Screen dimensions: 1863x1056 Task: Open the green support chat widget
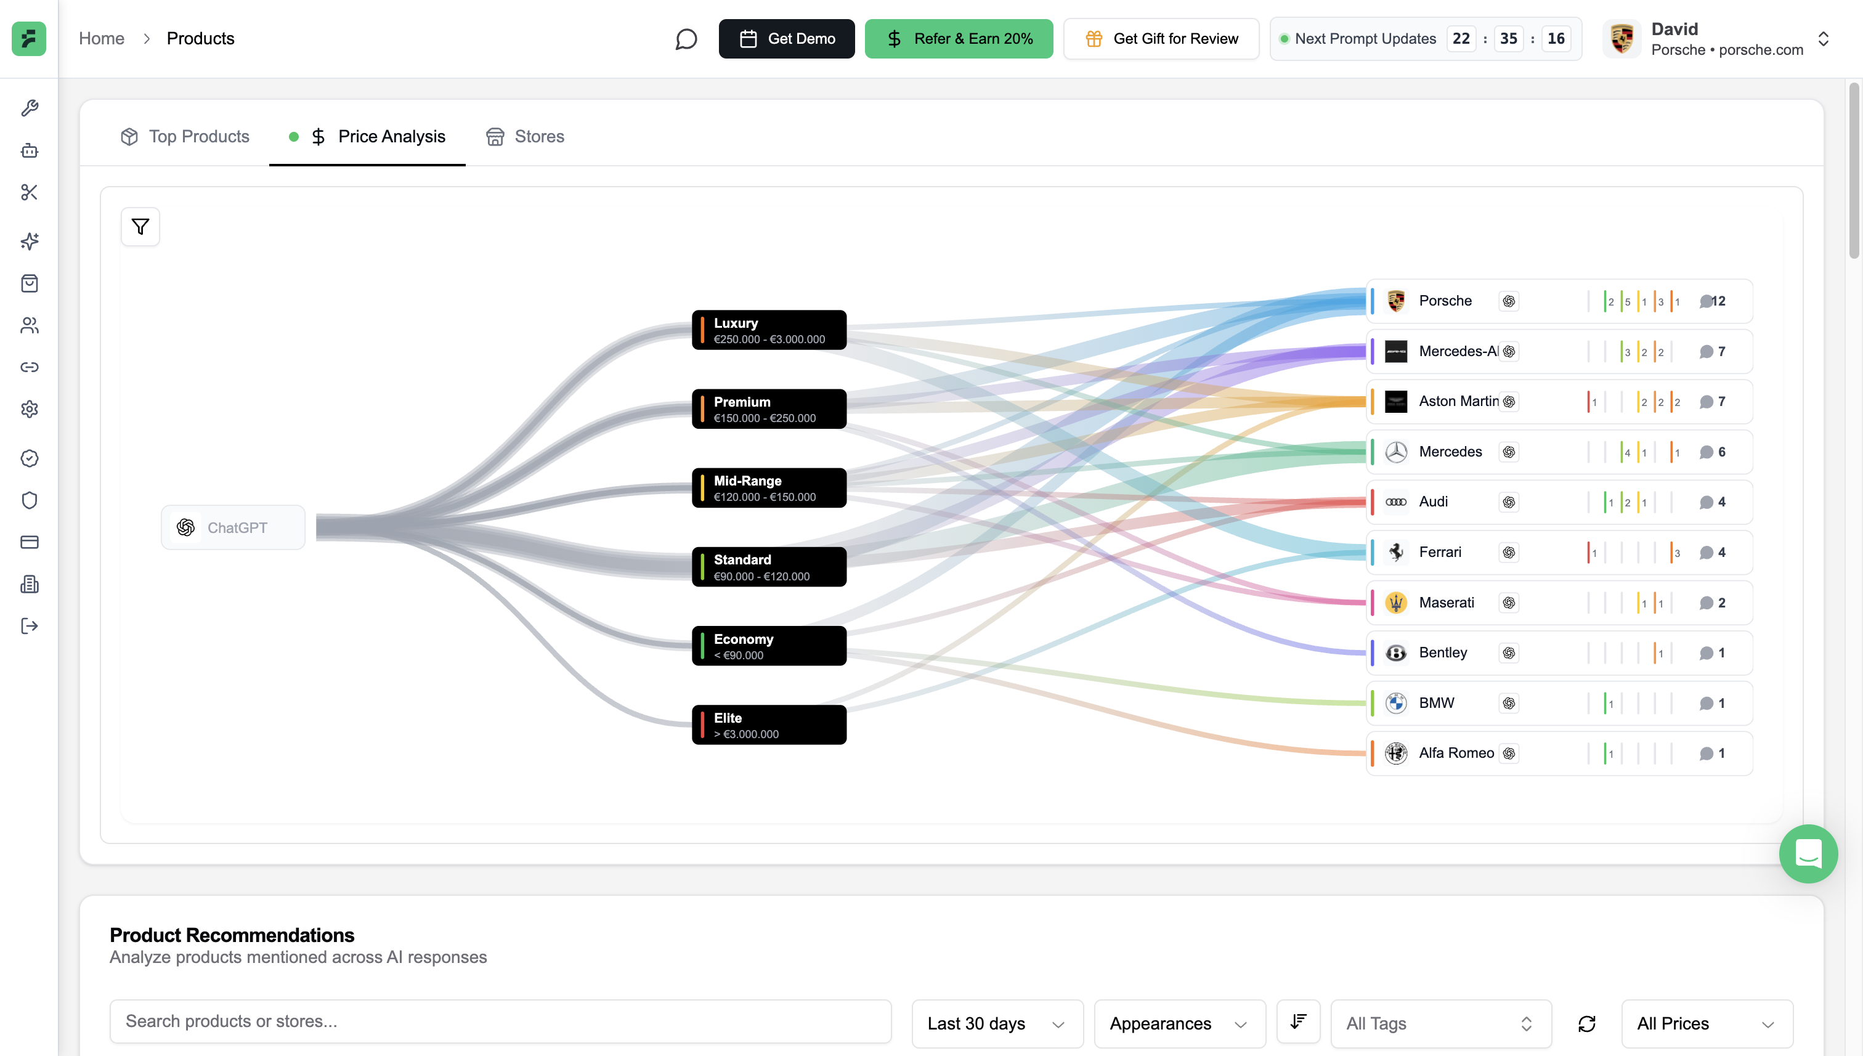1808,854
